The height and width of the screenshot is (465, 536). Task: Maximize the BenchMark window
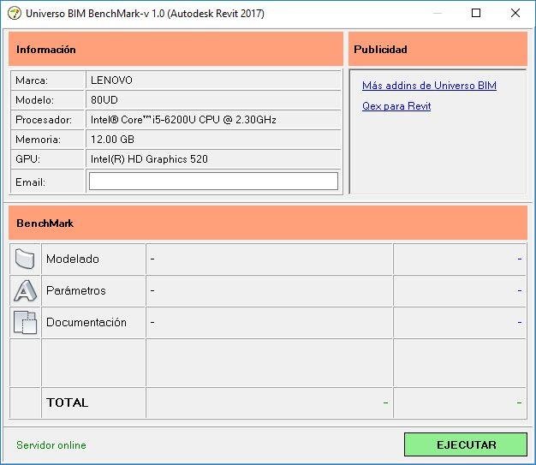(476, 14)
